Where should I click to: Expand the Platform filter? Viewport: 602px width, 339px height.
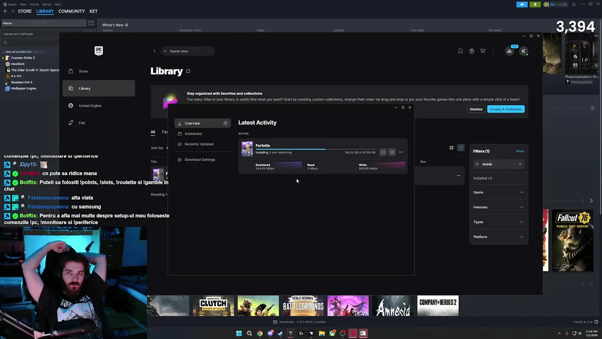click(499, 237)
